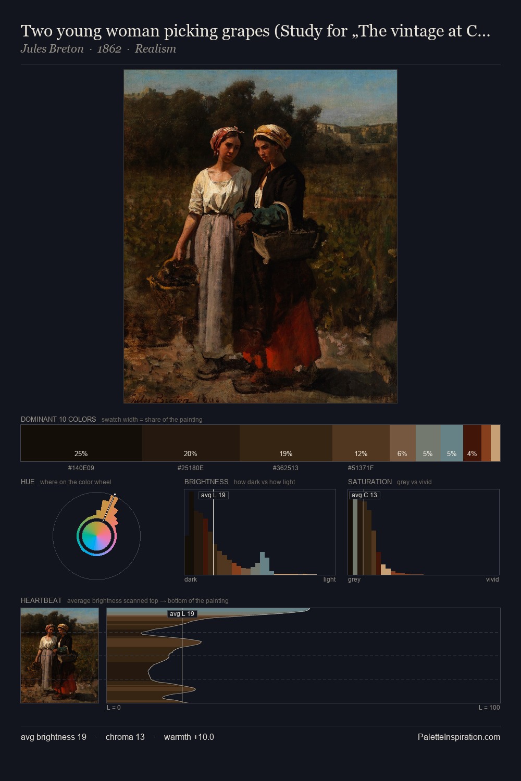Pick the 6% tan swatch
The image size is (521, 781).
(x=403, y=443)
